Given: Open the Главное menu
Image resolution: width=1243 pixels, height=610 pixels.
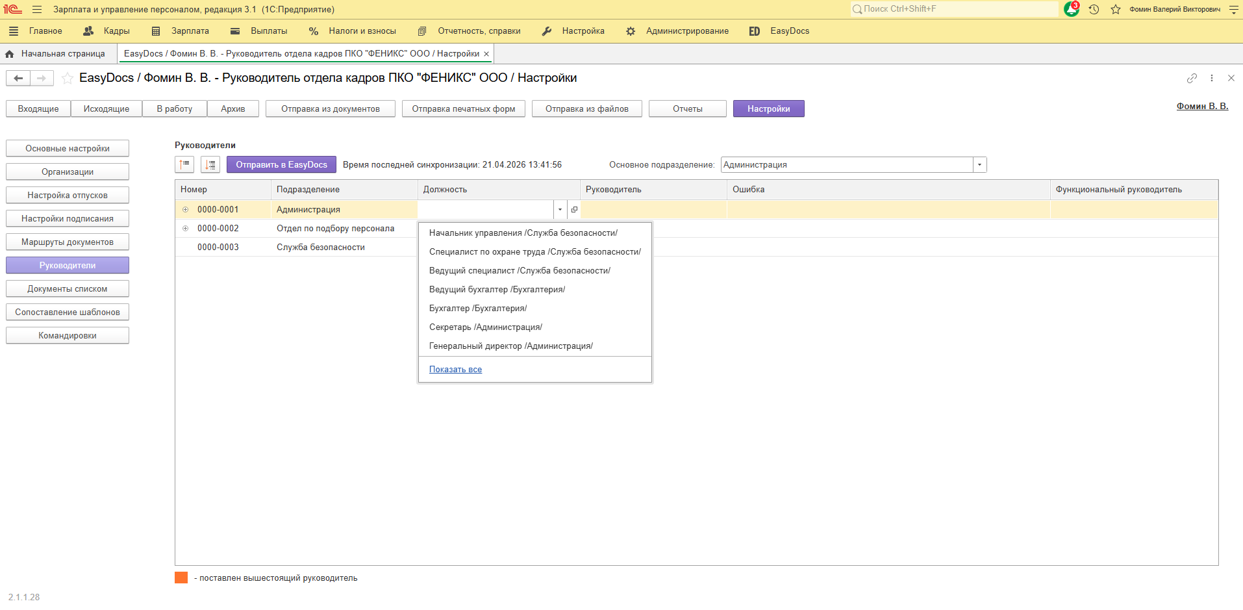Looking at the screenshot, I should click(45, 31).
